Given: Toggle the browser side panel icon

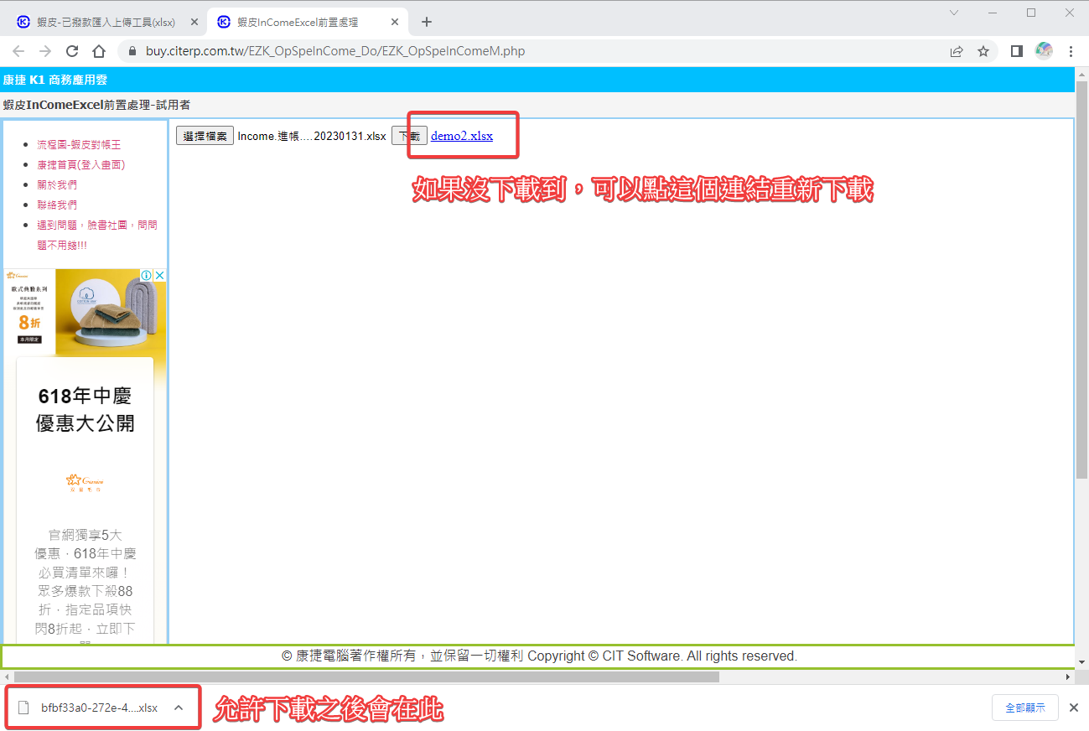Looking at the screenshot, I should pyautogui.click(x=1016, y=51).
